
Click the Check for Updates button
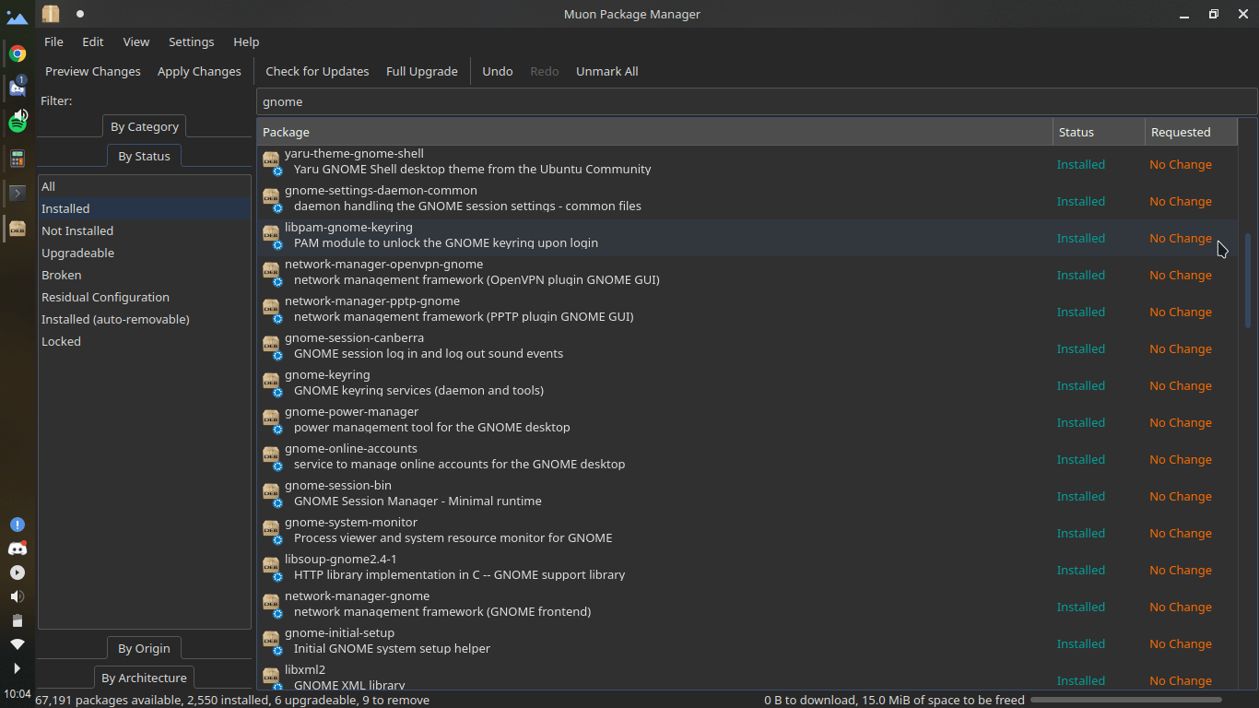click(x=317, y=71)
